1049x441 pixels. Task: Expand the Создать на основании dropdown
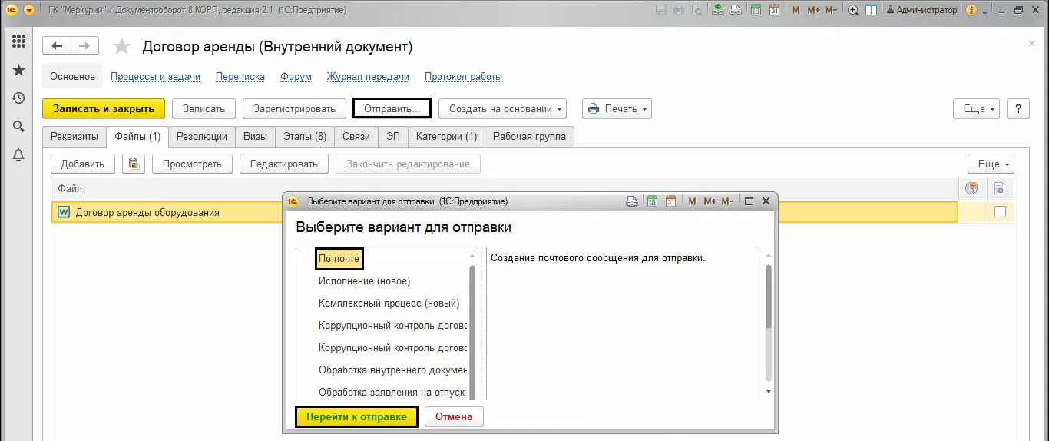pyautogui.click(x=502, y=109)
